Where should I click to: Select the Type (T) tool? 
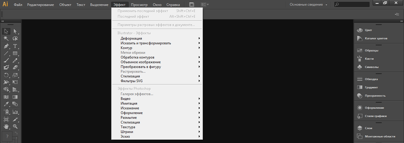coord(15,46)
